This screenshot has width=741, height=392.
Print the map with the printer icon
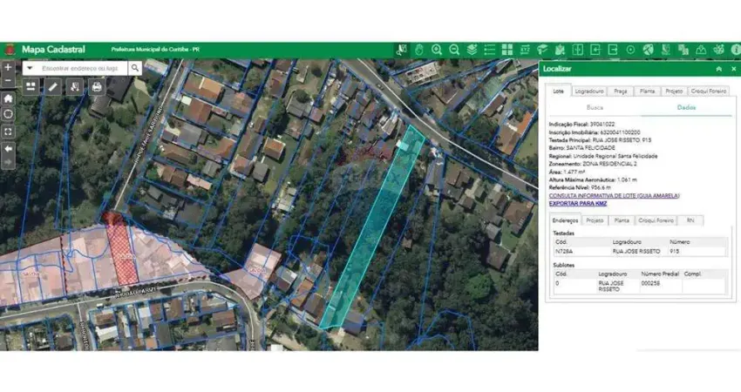click(97, 87)
